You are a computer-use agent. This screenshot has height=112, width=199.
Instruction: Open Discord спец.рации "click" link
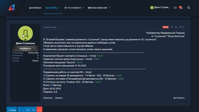point(80,63)
